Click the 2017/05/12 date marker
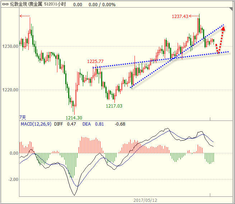 pyautogui.click(x=145, y=200)
